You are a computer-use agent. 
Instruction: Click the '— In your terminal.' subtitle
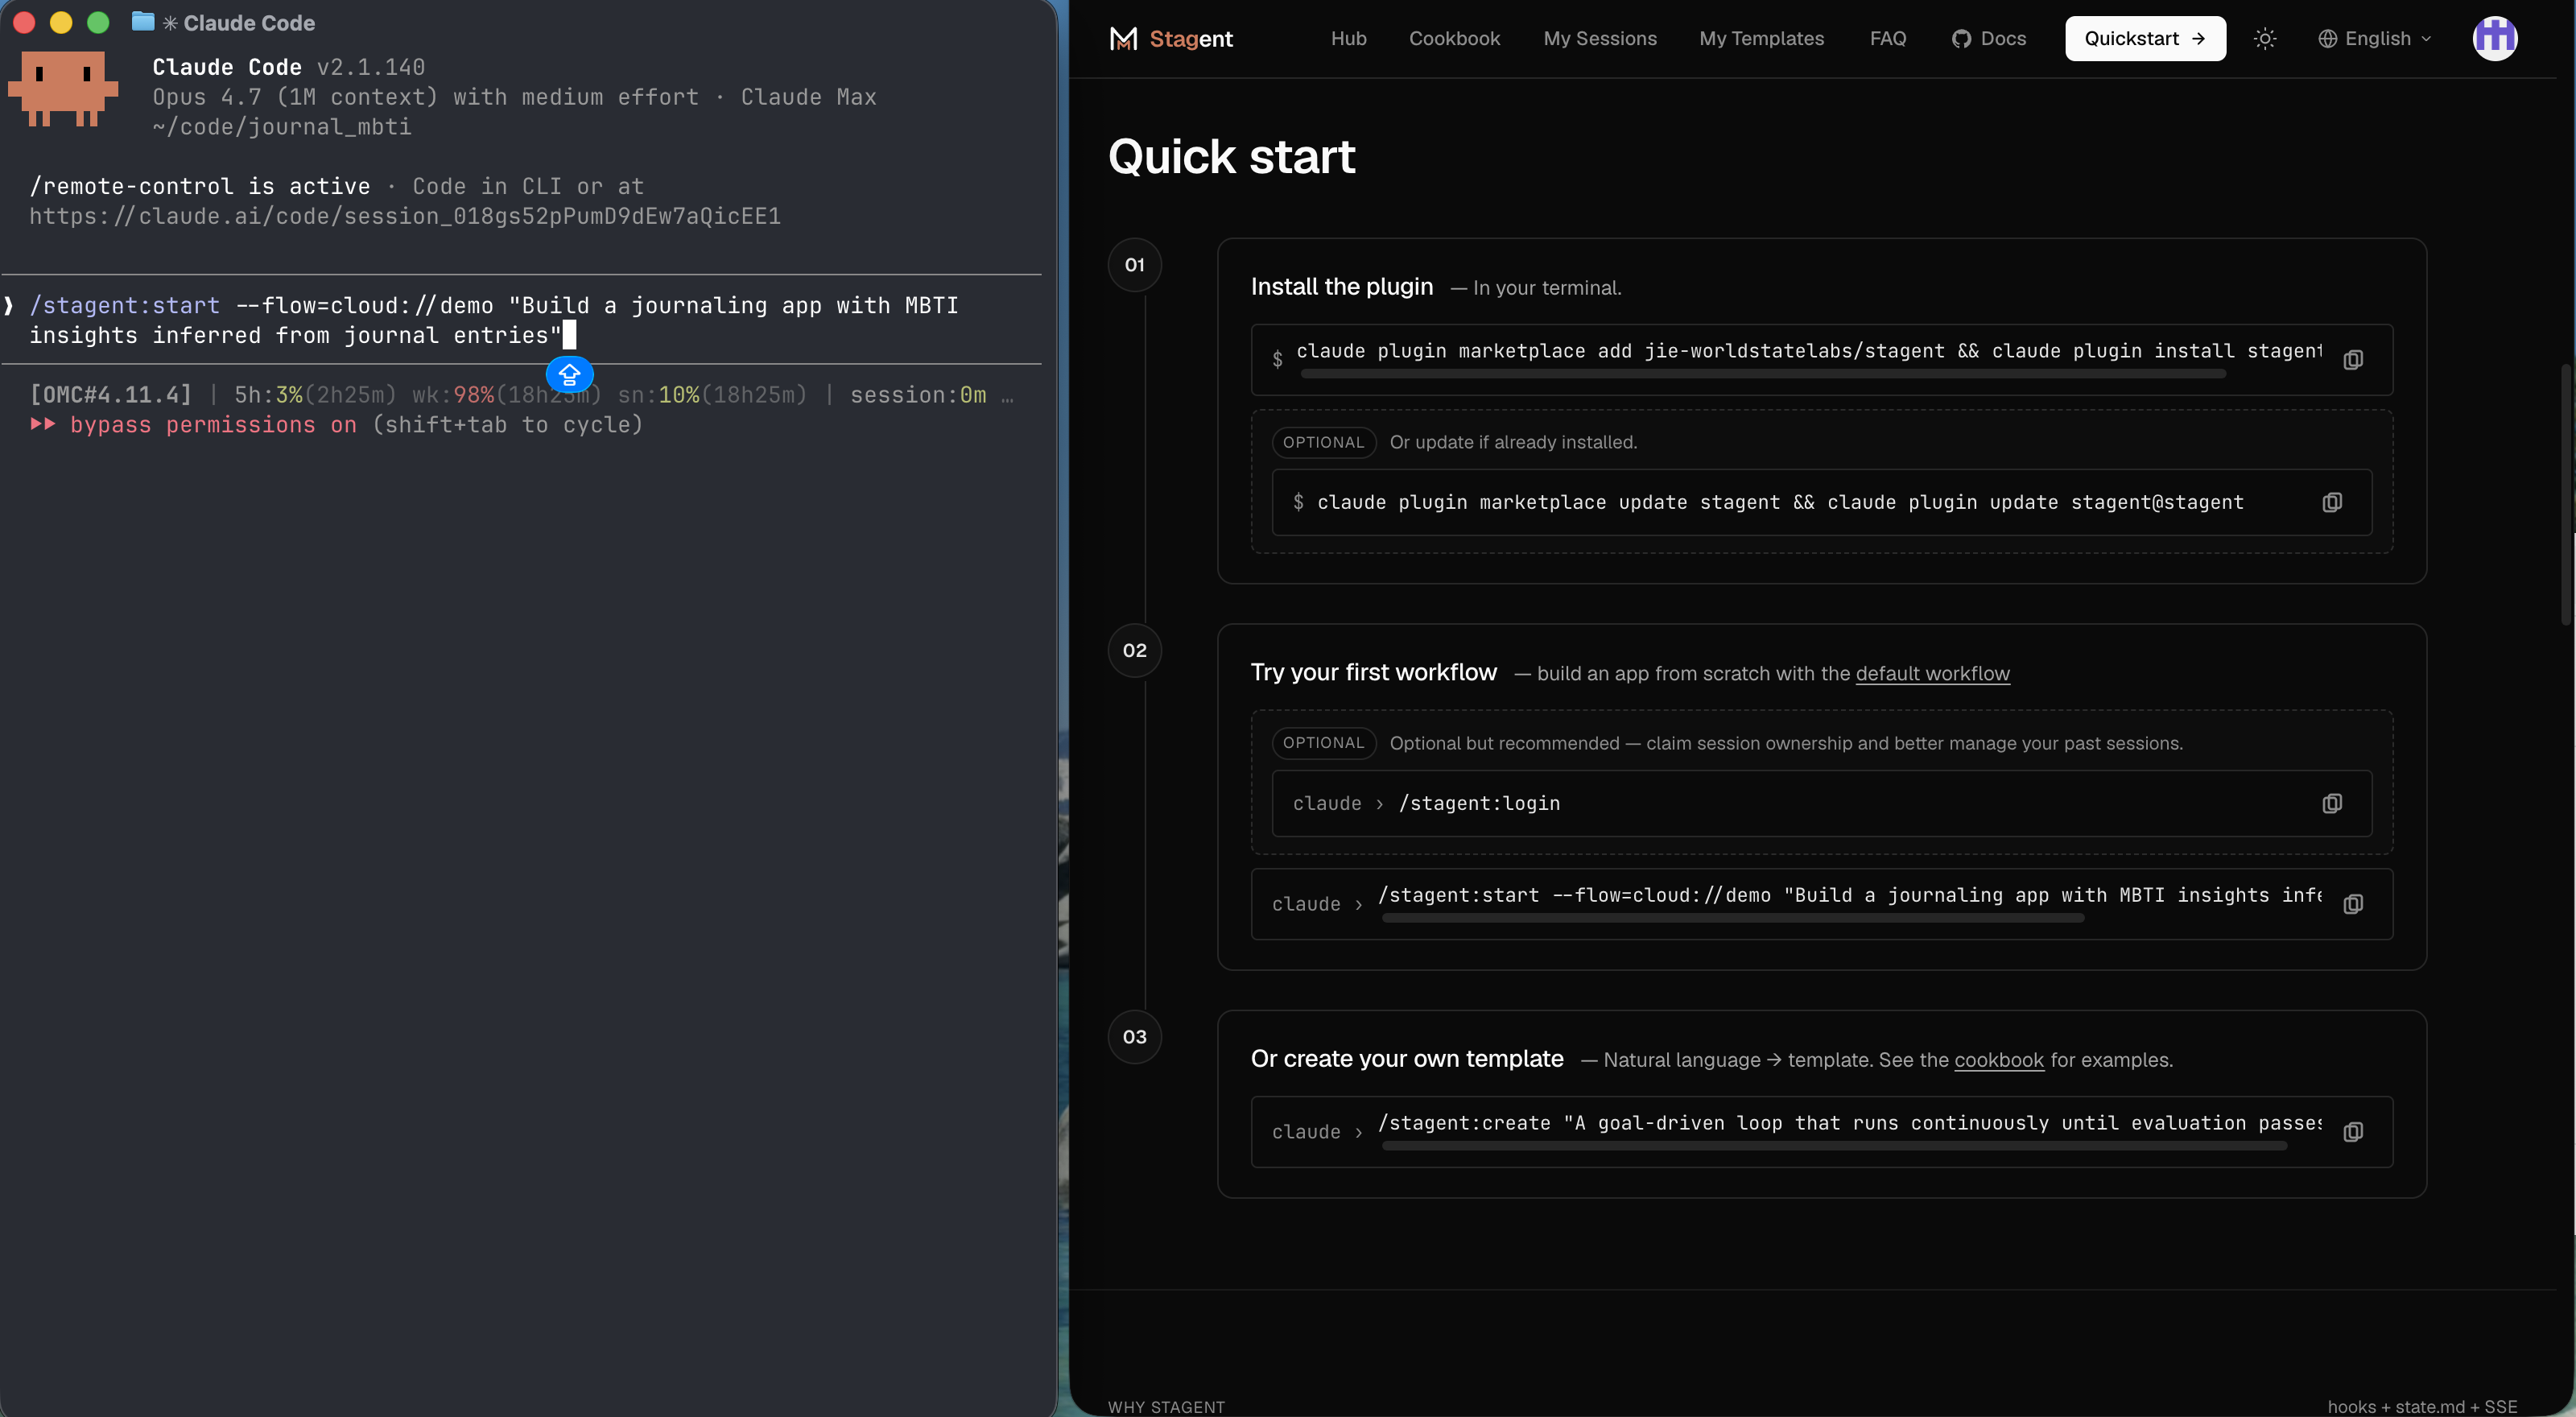(x=1535, y=288)
